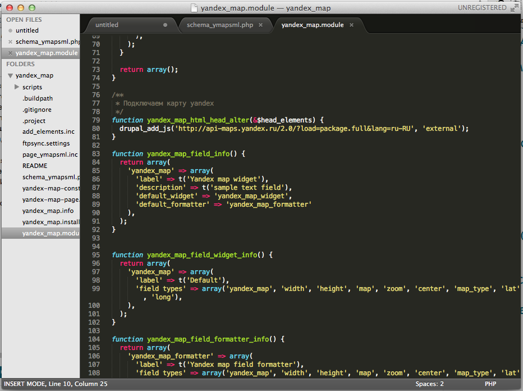Select the yandex_map.module tab
The height and width of the screenshot is (391, 523).
tap(312, 25)
